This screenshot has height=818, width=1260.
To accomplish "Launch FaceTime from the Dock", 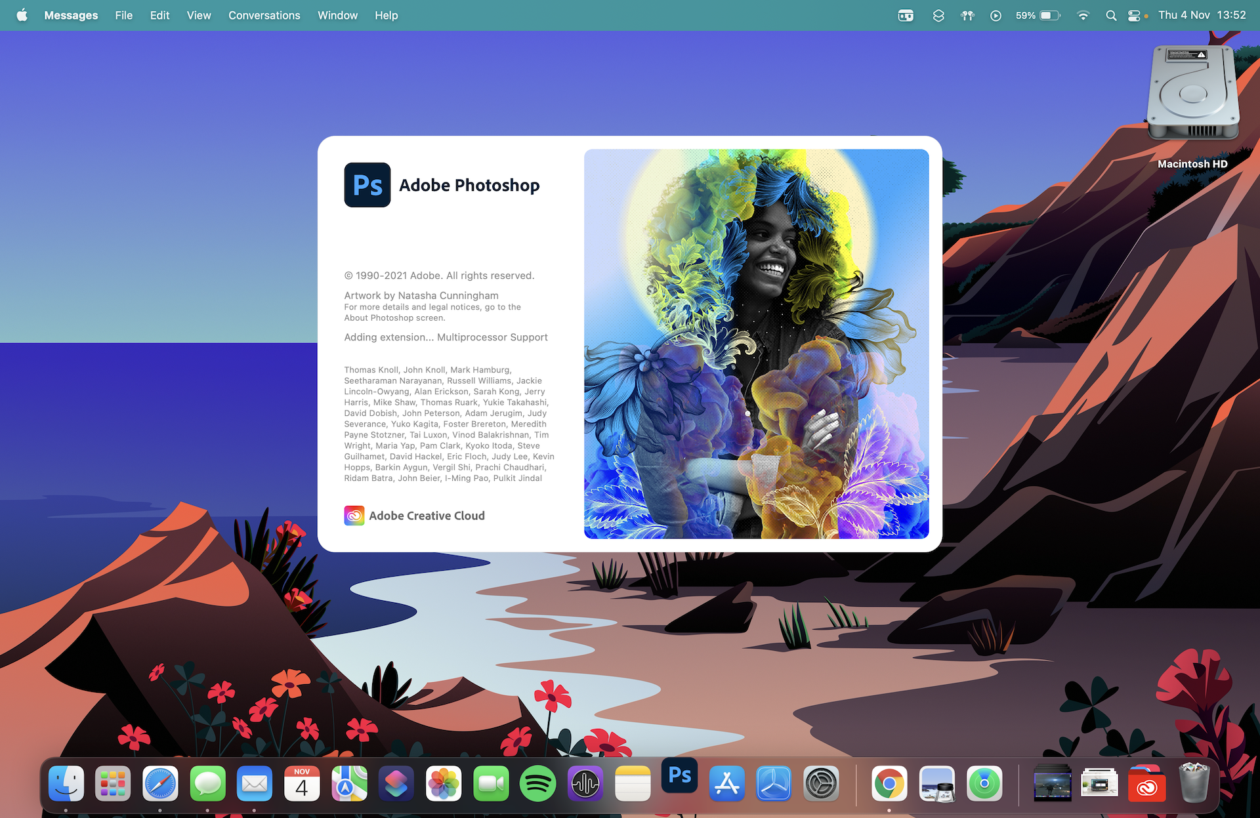I will click(491, 783).
